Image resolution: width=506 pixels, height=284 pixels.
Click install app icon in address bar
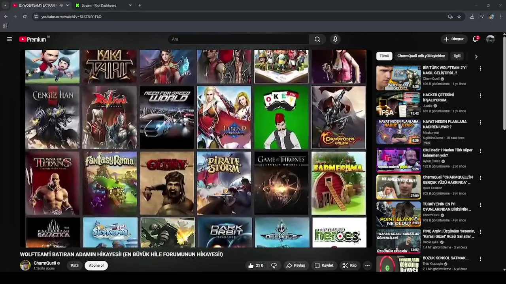click(x=450, y=17)
